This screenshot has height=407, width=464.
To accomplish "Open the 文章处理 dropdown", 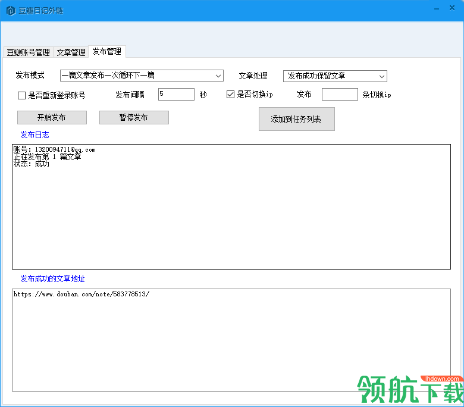I will 335,76.
